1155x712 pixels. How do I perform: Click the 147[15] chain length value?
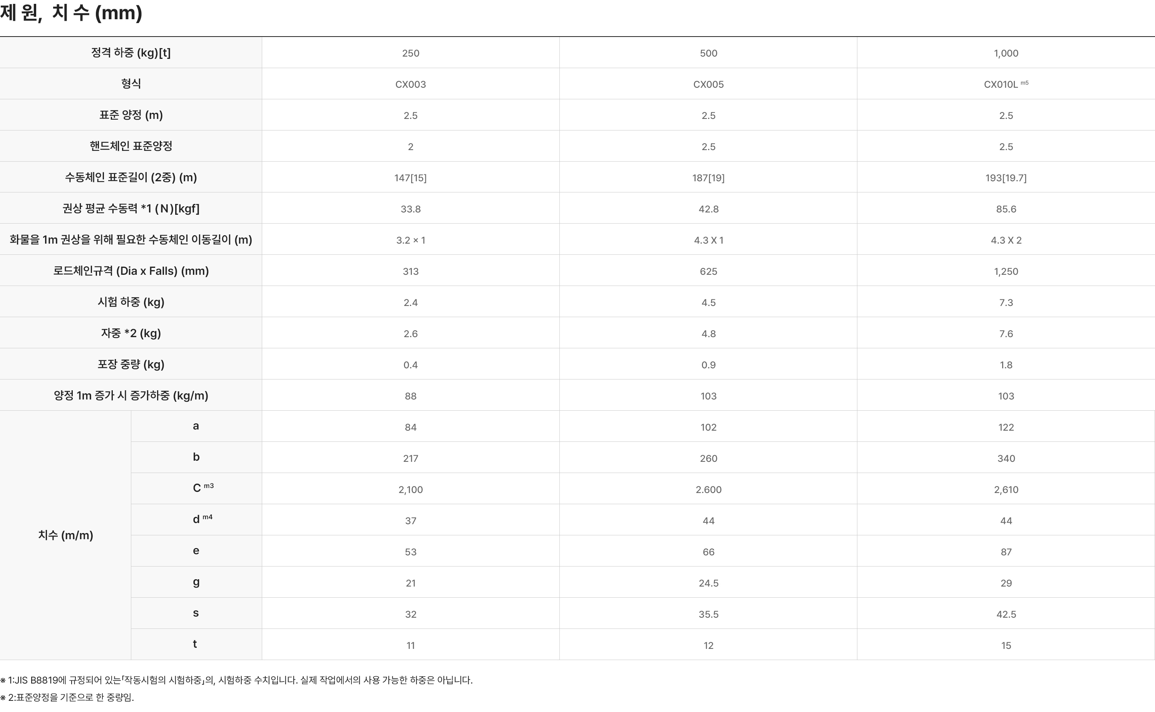point(410,177)
